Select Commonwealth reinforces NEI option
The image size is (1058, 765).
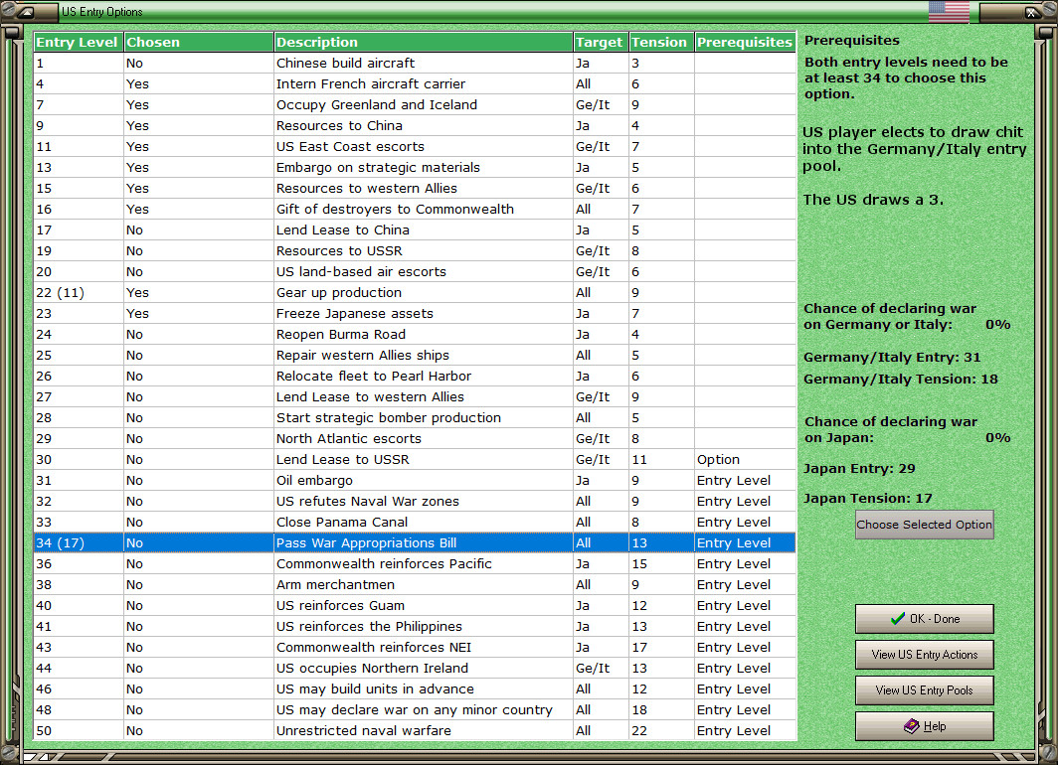[x=415, y=648]
